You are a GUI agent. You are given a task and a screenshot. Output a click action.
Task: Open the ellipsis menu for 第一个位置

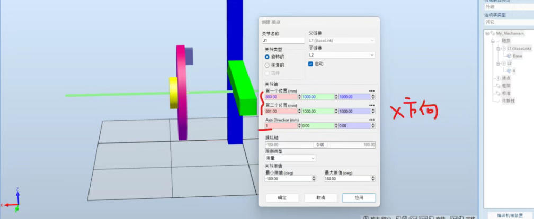[x=372, y=91]
